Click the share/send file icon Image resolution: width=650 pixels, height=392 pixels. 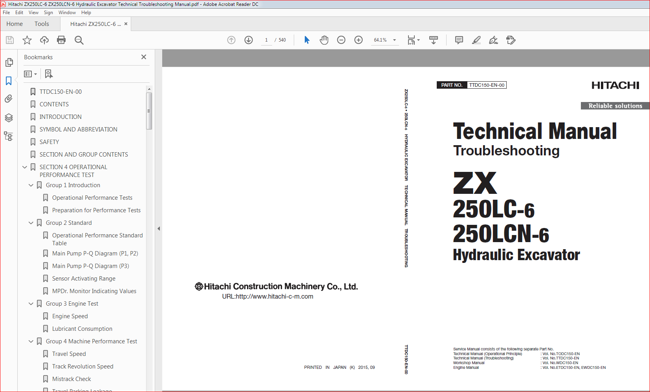511,40
